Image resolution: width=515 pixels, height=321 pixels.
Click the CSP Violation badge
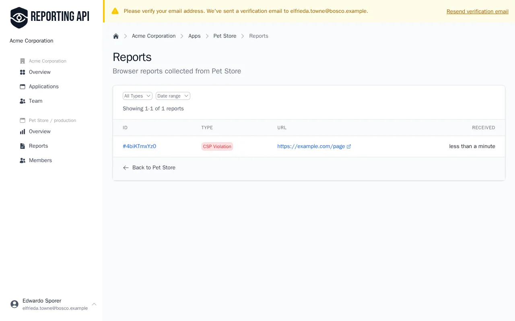[217, 146]
